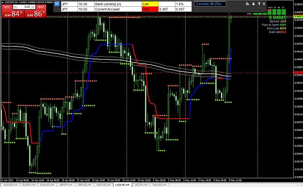Click the 1 May 00:00 label on time axis
The image size is (303, 187).
(159, 180)
